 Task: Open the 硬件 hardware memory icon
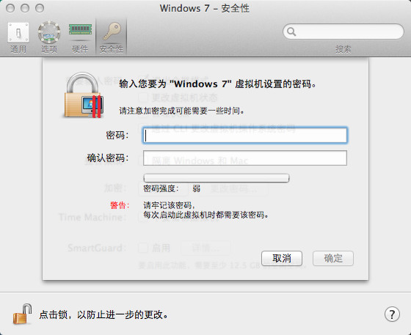pos(80,37)
